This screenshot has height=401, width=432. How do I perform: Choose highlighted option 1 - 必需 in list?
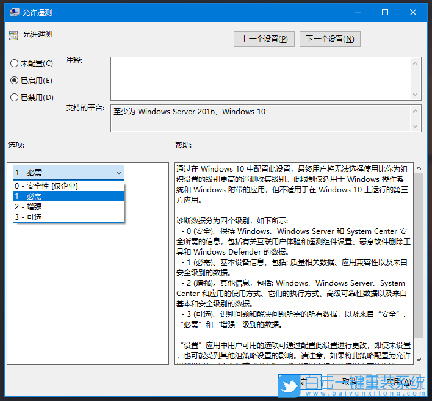point(68,197)
